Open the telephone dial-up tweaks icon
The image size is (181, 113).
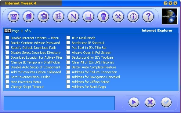13,16
